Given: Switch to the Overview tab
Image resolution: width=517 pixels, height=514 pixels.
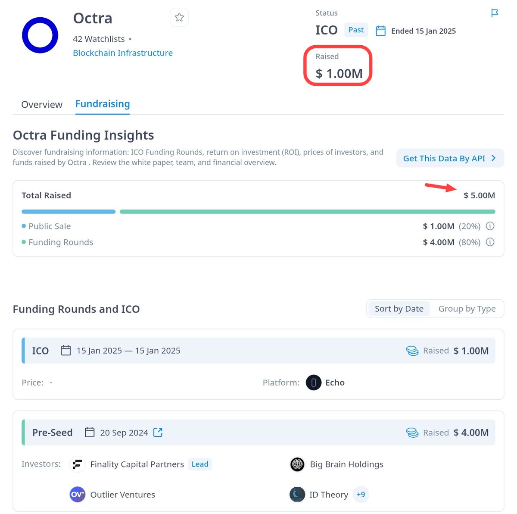Looking at the screenshot, I should coord(42,104).
